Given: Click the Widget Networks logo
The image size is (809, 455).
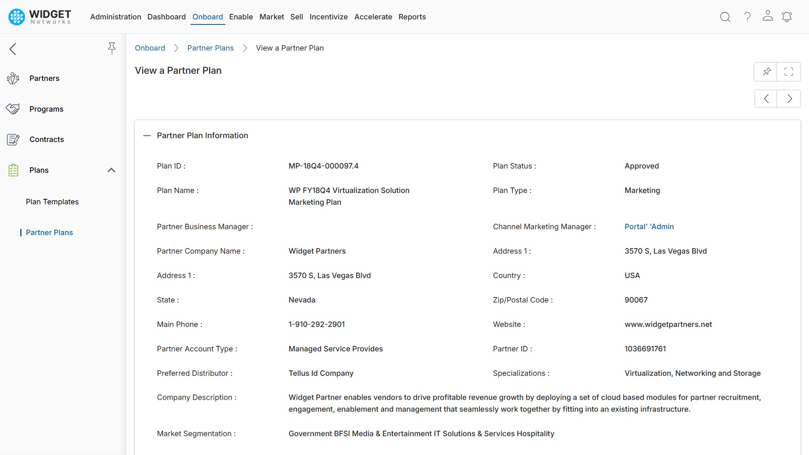Looking at the screenshot, I should pyautogui.click(x=40, y=17).
